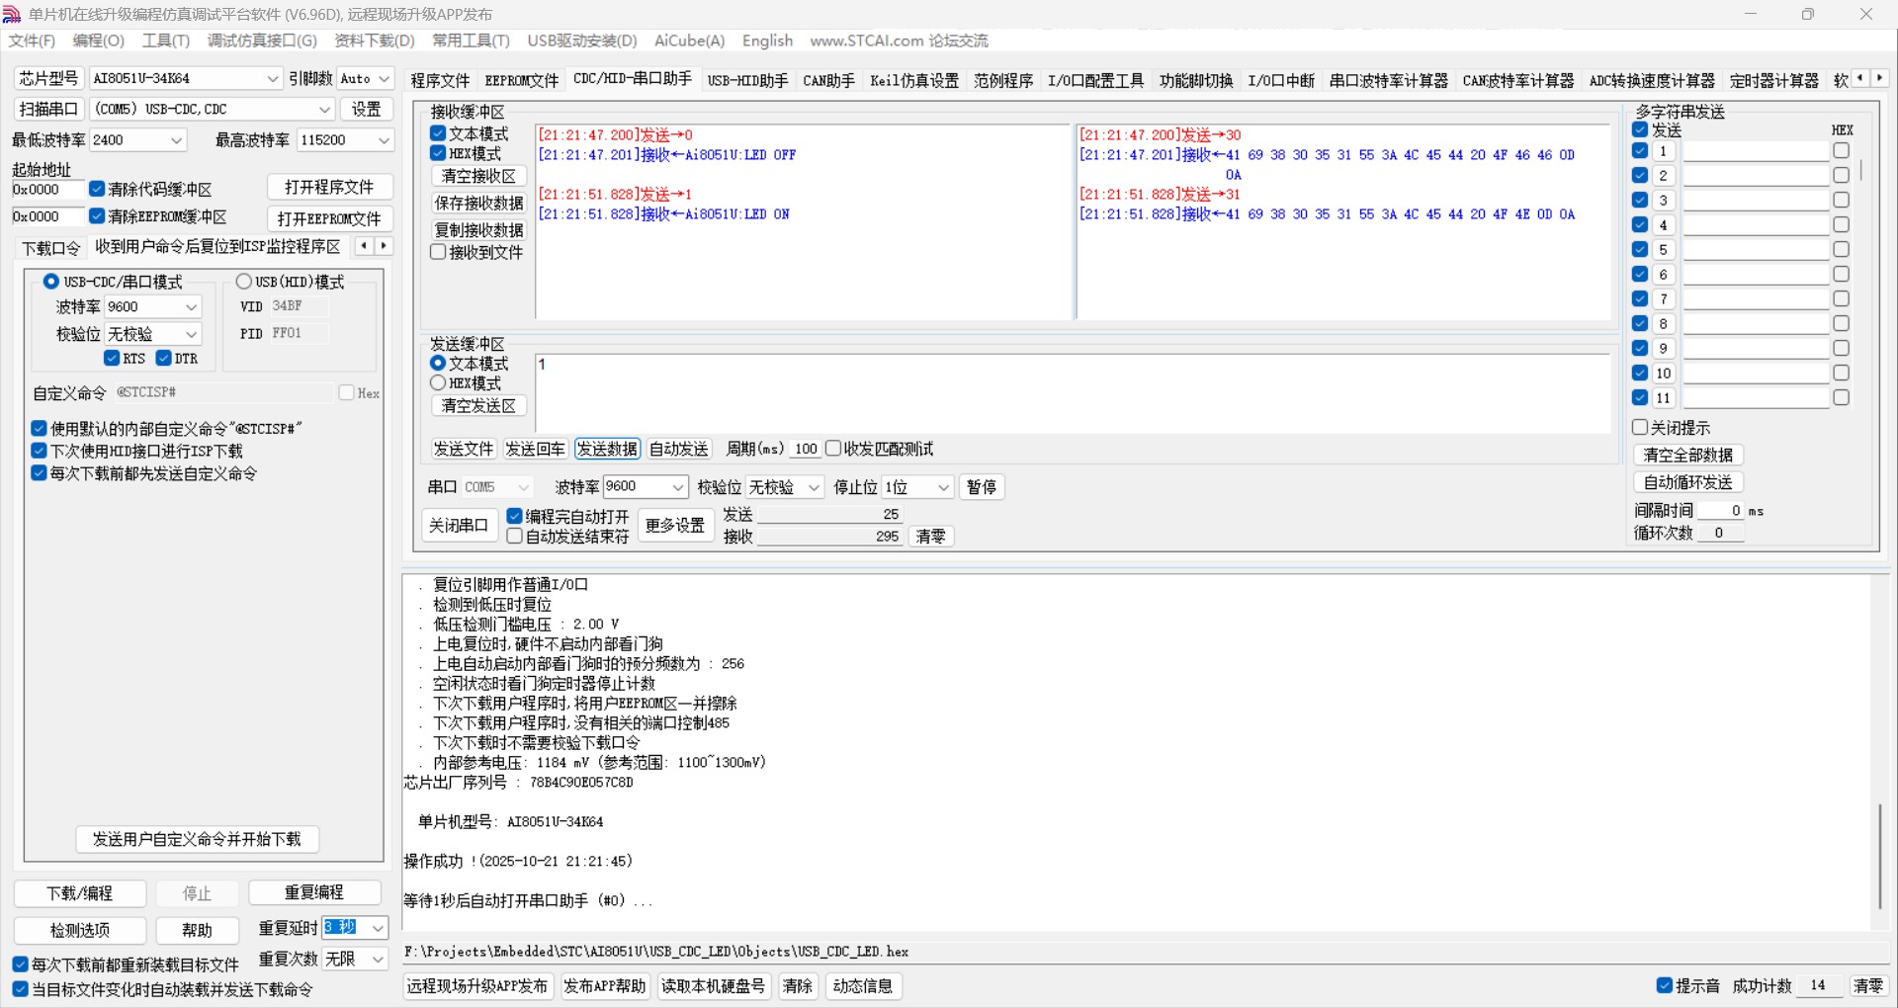Open 最低波特率 2400 dropdown
Screen dimensions: 1898x1008
[177, 140]
